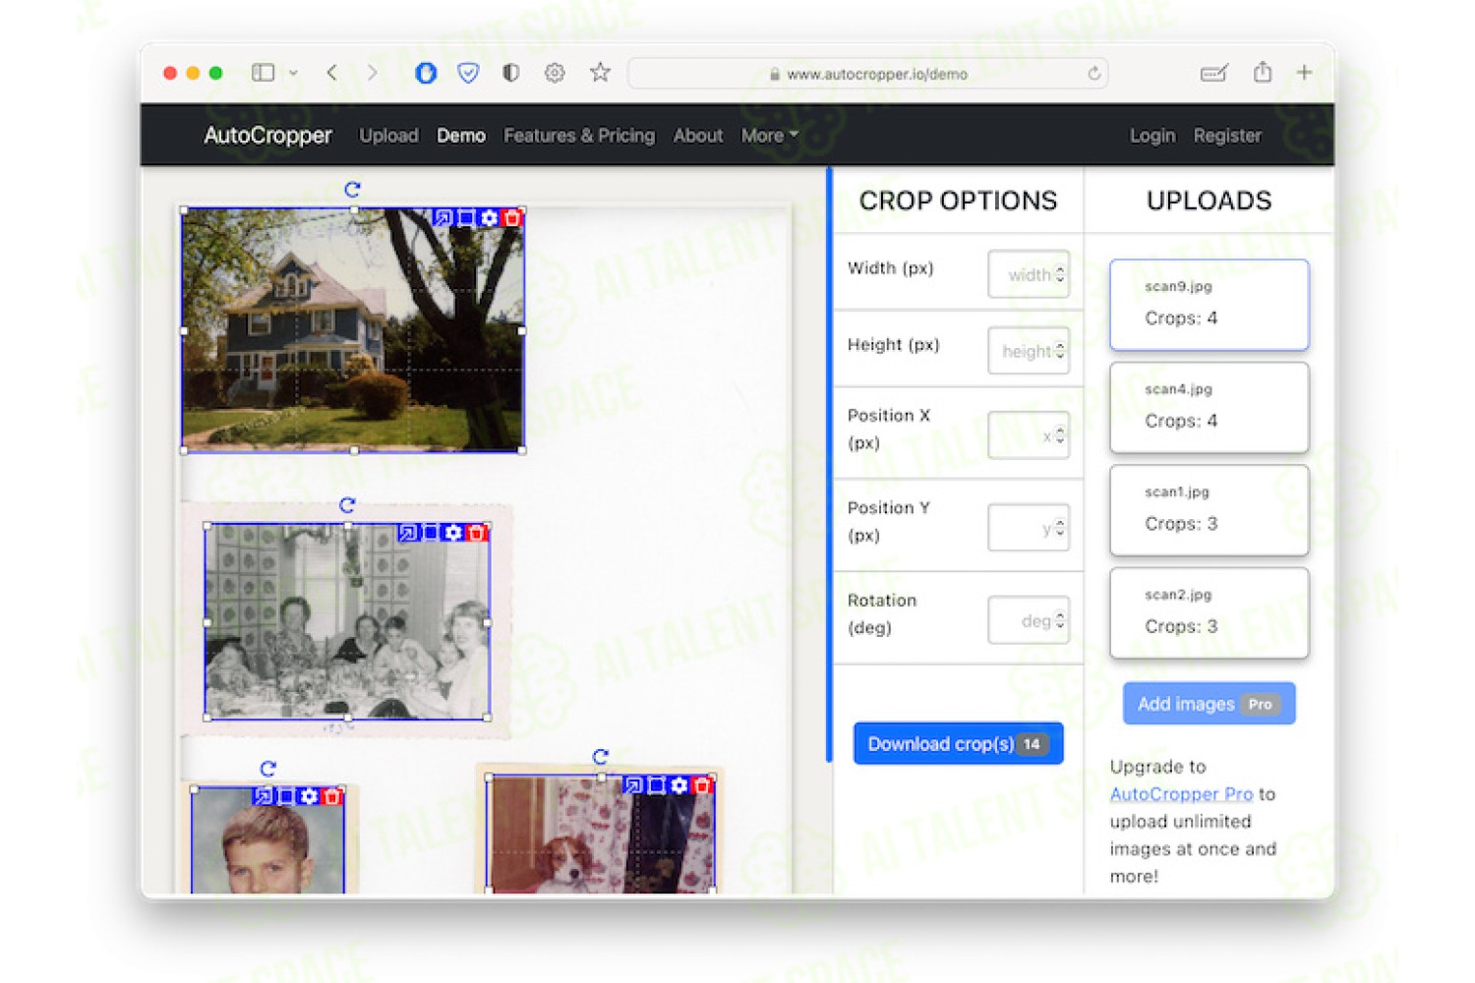Click into the Rotation deg input field
Screen dimensions: 1475x983
tap(1028, 620)
